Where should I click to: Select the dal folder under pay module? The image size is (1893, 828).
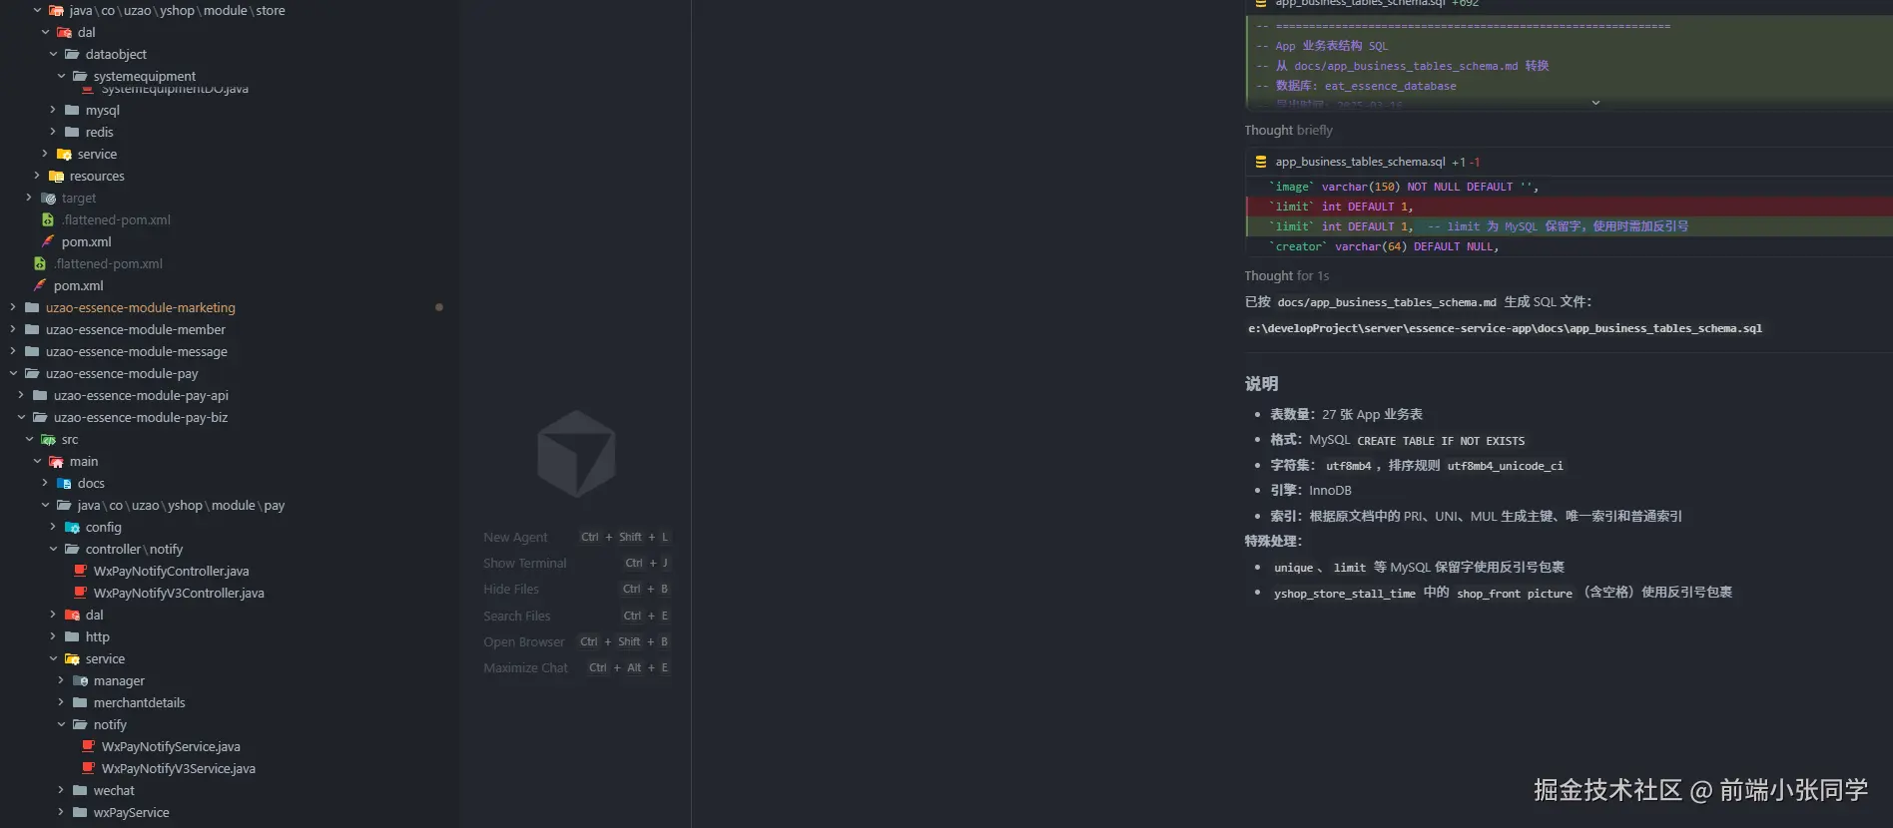click(x=94, y=615)
